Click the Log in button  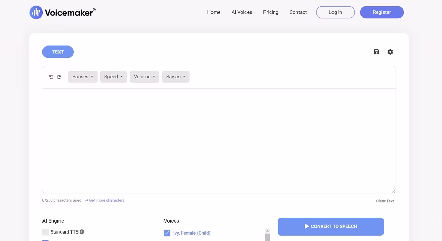point(335,12)
